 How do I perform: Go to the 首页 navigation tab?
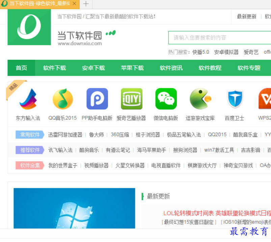point(22,68)
